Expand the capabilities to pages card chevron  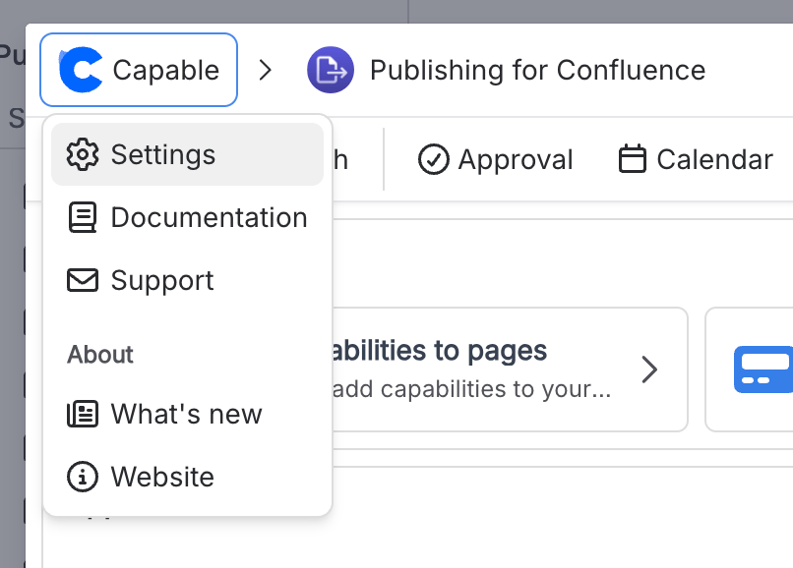(x=649, y=369)
